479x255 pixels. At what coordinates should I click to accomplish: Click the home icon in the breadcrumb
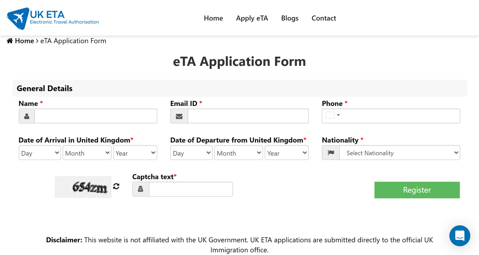10,41
